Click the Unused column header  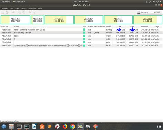(144, 27)
